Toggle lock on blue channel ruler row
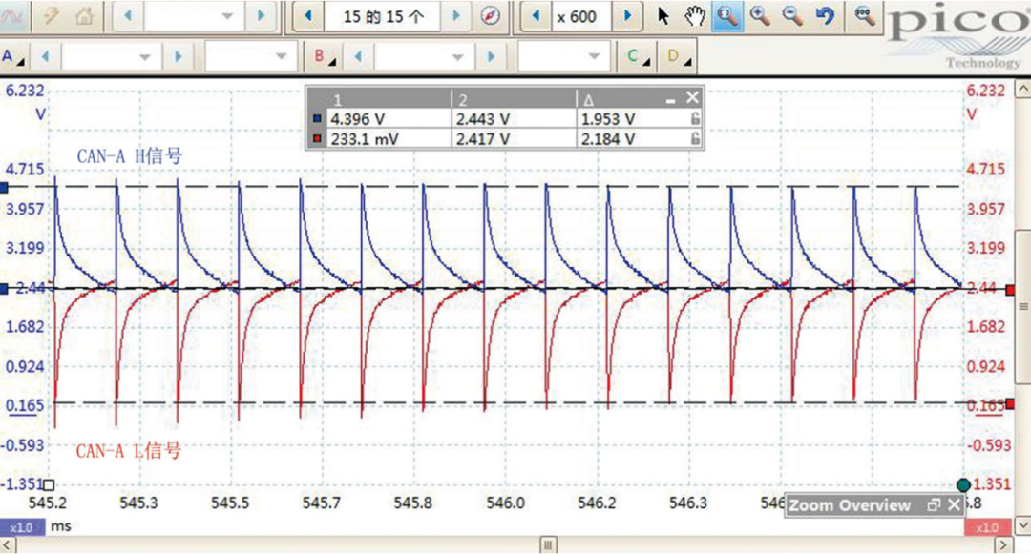 pyautogui.click(x=696, y=119)
